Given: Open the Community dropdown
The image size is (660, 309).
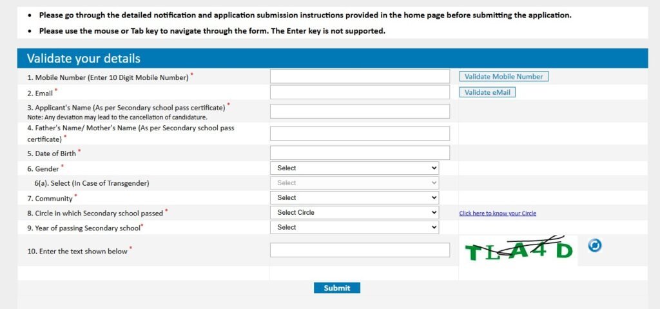Looking at the screenshot, I should [354, 197].
